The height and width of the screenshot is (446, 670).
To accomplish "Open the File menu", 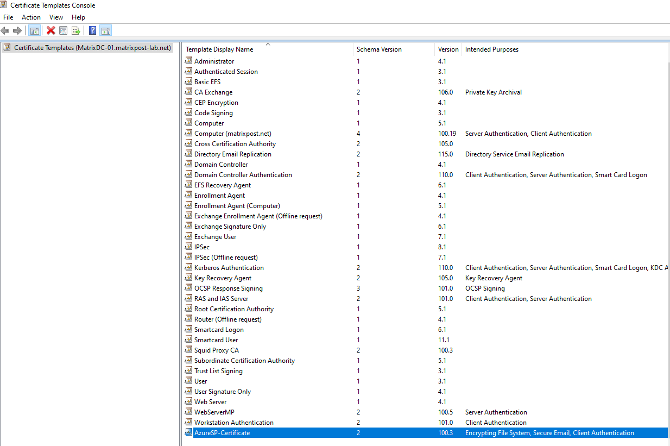I will click(x=8, y=17).
